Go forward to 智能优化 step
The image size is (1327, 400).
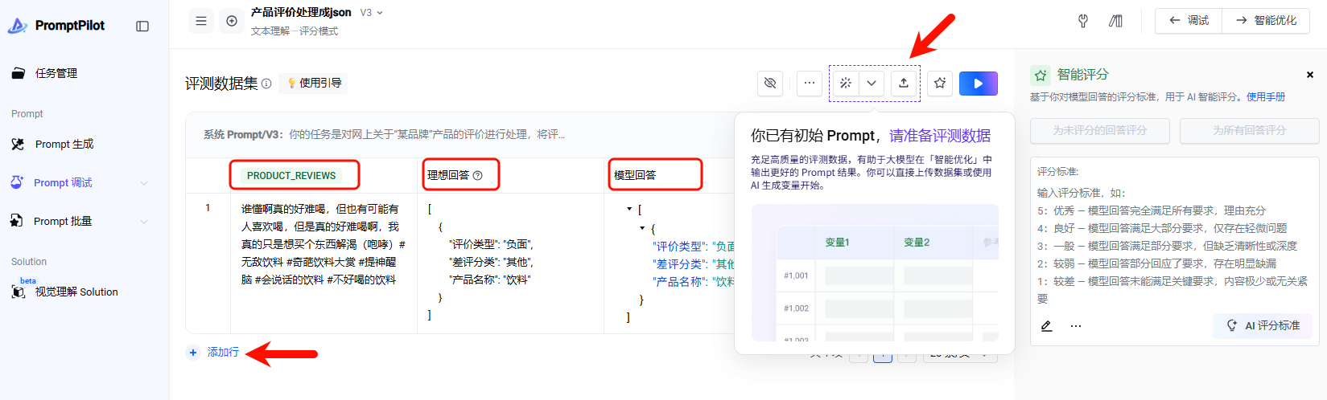coord(1266,21)
